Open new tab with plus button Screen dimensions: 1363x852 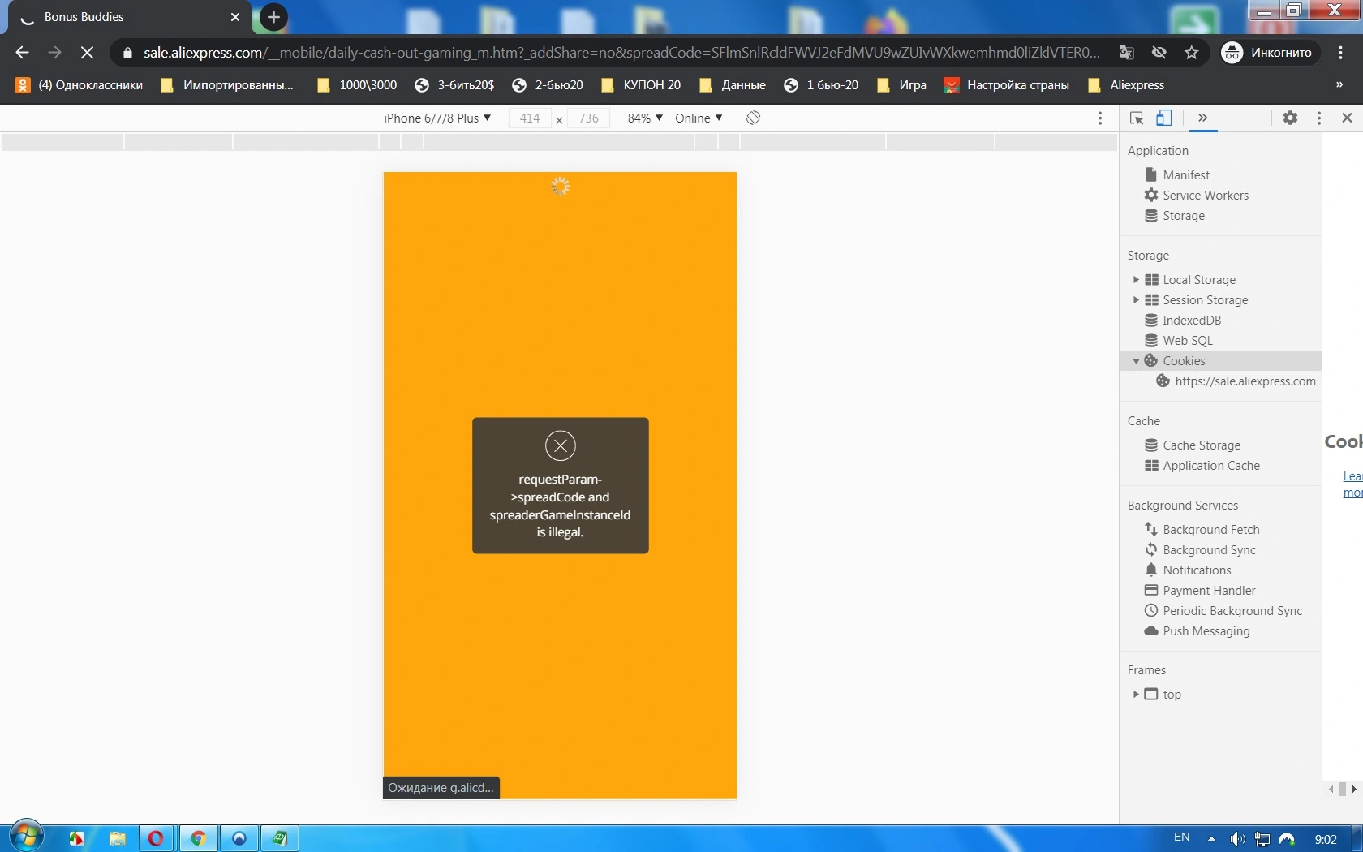pyautogui.click(x=273, y=17)
